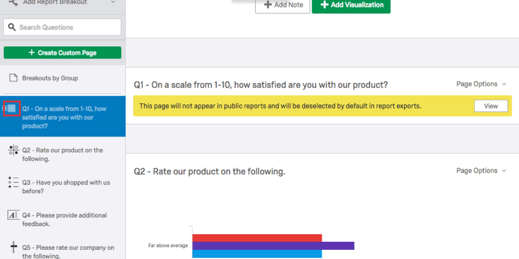Click the Q4 text entry icon
Image resolution: width=519 pixels, height=259 pixels.
(x=13, y=215)
